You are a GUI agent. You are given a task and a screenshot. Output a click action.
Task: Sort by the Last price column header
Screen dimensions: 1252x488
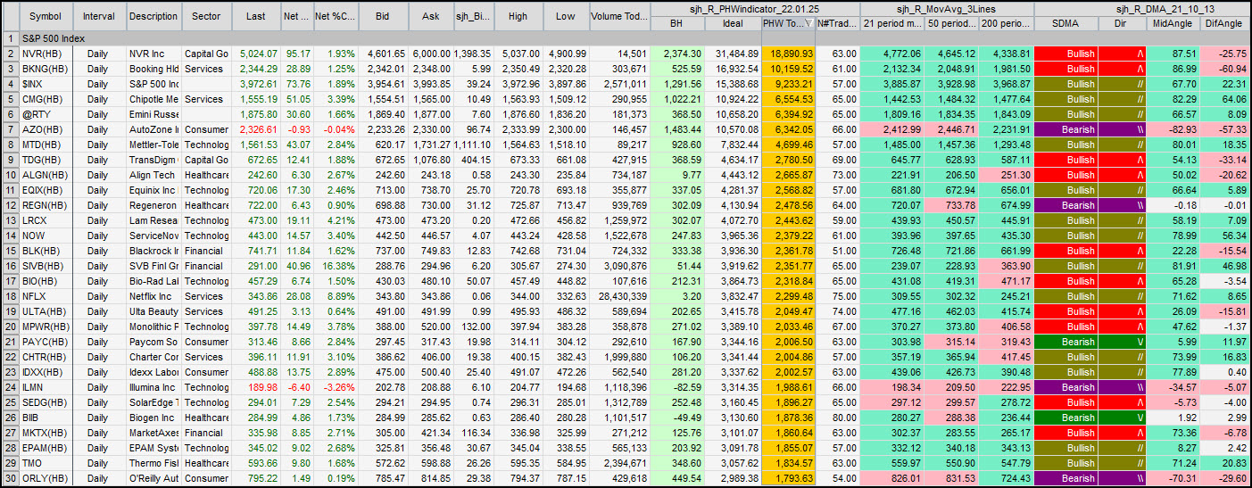(256, 16)
